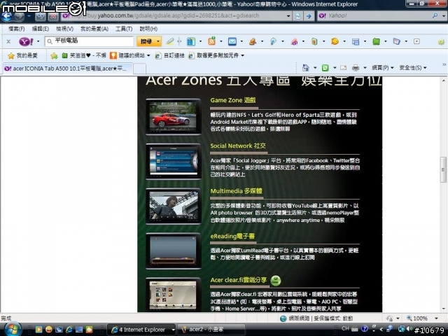Expand the 搜尋 button dropdown arrow

158,42
